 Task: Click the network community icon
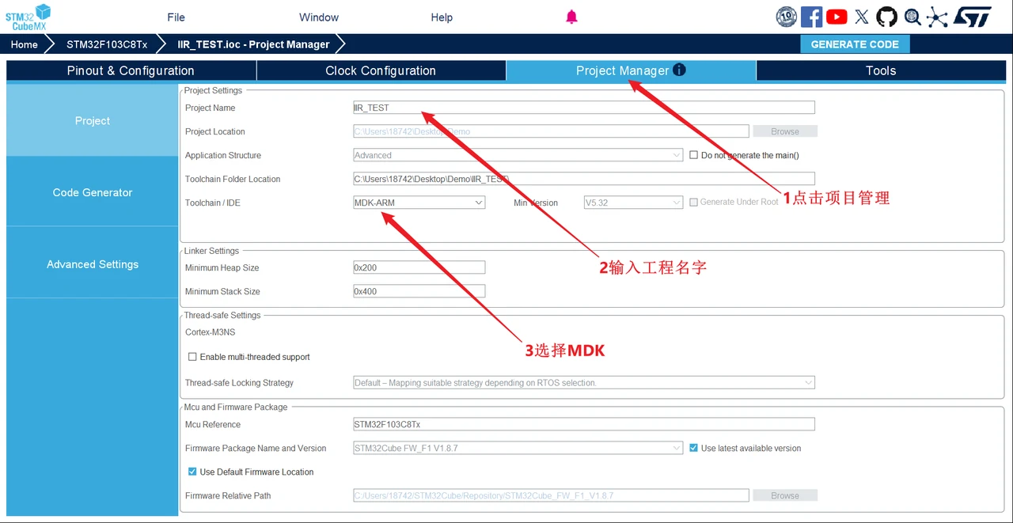click(937, 17)
